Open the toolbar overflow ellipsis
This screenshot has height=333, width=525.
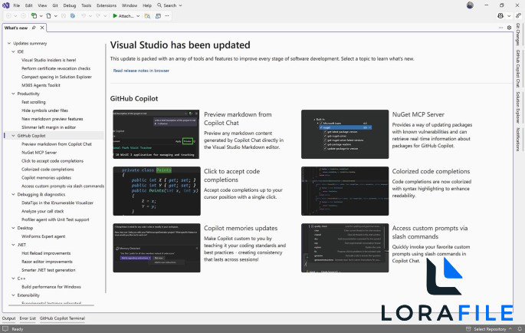pyautogui.click(x=167, y=16)
